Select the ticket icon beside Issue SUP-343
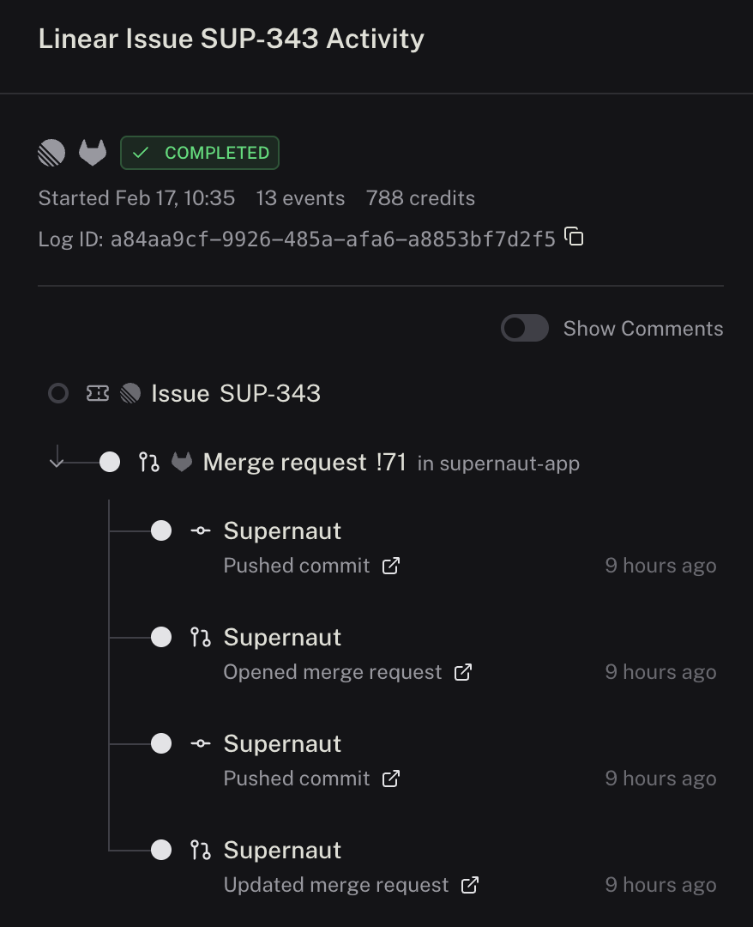753x927 pixels. click(97, 392)
